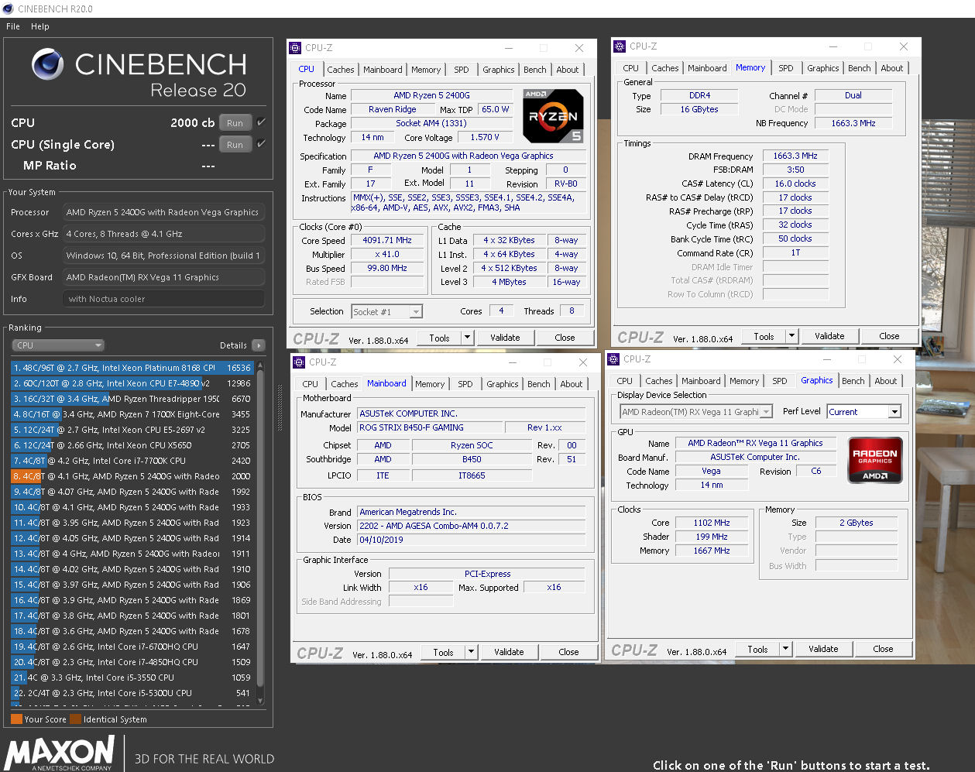975x772 pixels.
Task: Click the GPU Core clock 1102 MHz value
Action: point(712,523)
